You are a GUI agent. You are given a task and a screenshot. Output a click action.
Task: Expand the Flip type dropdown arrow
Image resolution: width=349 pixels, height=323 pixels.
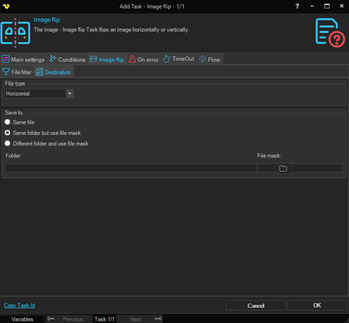click(x=70, y=94)
